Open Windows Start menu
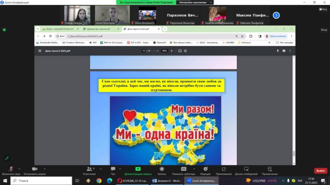This screenshot has width=330, height=185. tap(5, 181)
